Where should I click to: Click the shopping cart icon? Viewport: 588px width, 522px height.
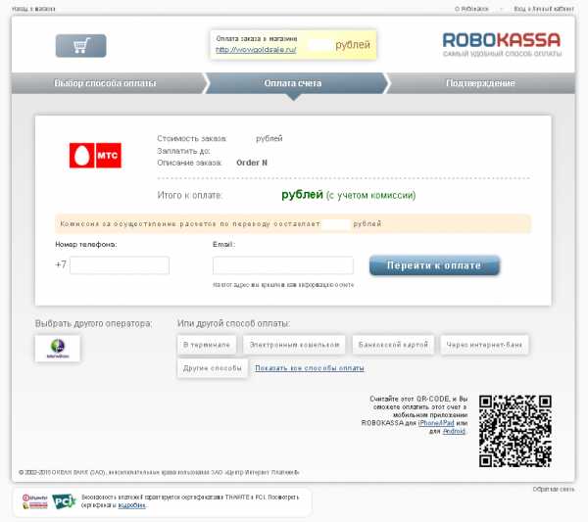point(80,46)
